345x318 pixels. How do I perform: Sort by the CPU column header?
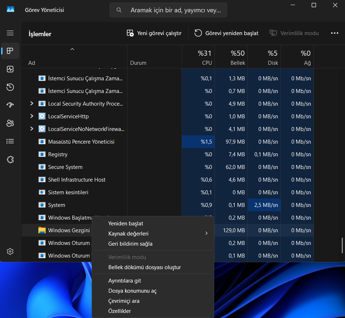tap(198, 57)
